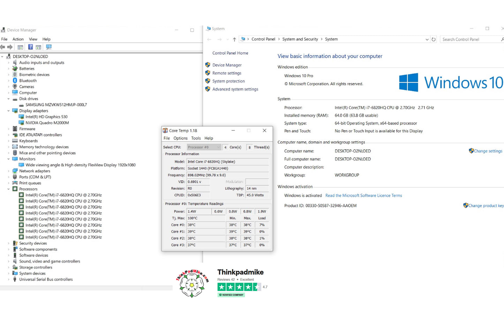Open the View menu in Device Manager

click(x=33, y=39)
